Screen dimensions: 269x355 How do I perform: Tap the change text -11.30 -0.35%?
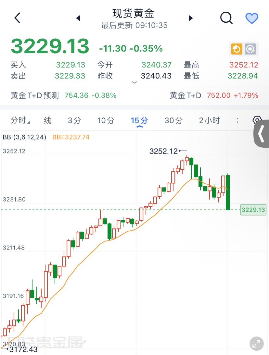click(131, 48)
